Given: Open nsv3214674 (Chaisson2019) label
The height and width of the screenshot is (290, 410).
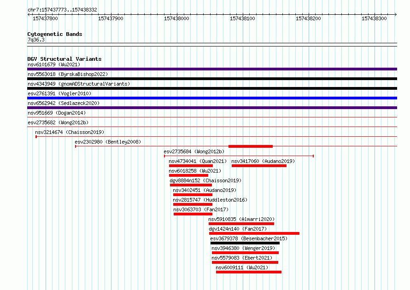Looking at the screenshot, I should pyautogui.click(x=70, y=132).
